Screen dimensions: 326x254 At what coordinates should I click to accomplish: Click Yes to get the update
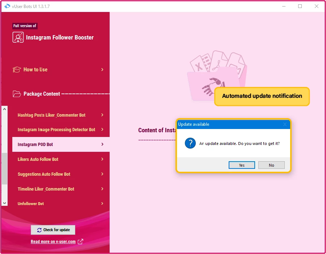[242, 165]
